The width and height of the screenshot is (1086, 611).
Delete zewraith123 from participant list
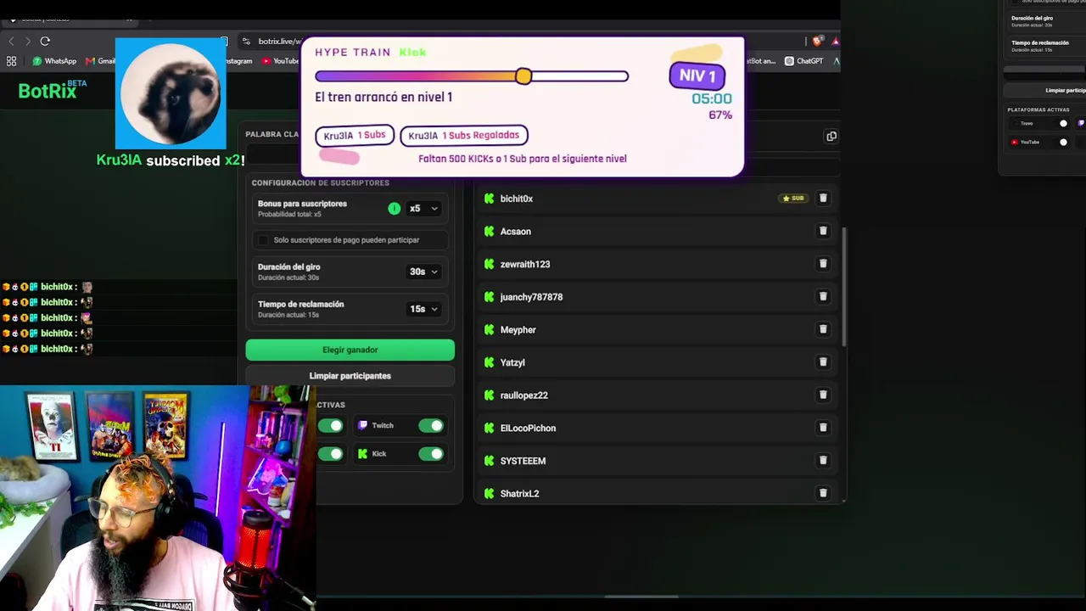(x=823, y=264)
